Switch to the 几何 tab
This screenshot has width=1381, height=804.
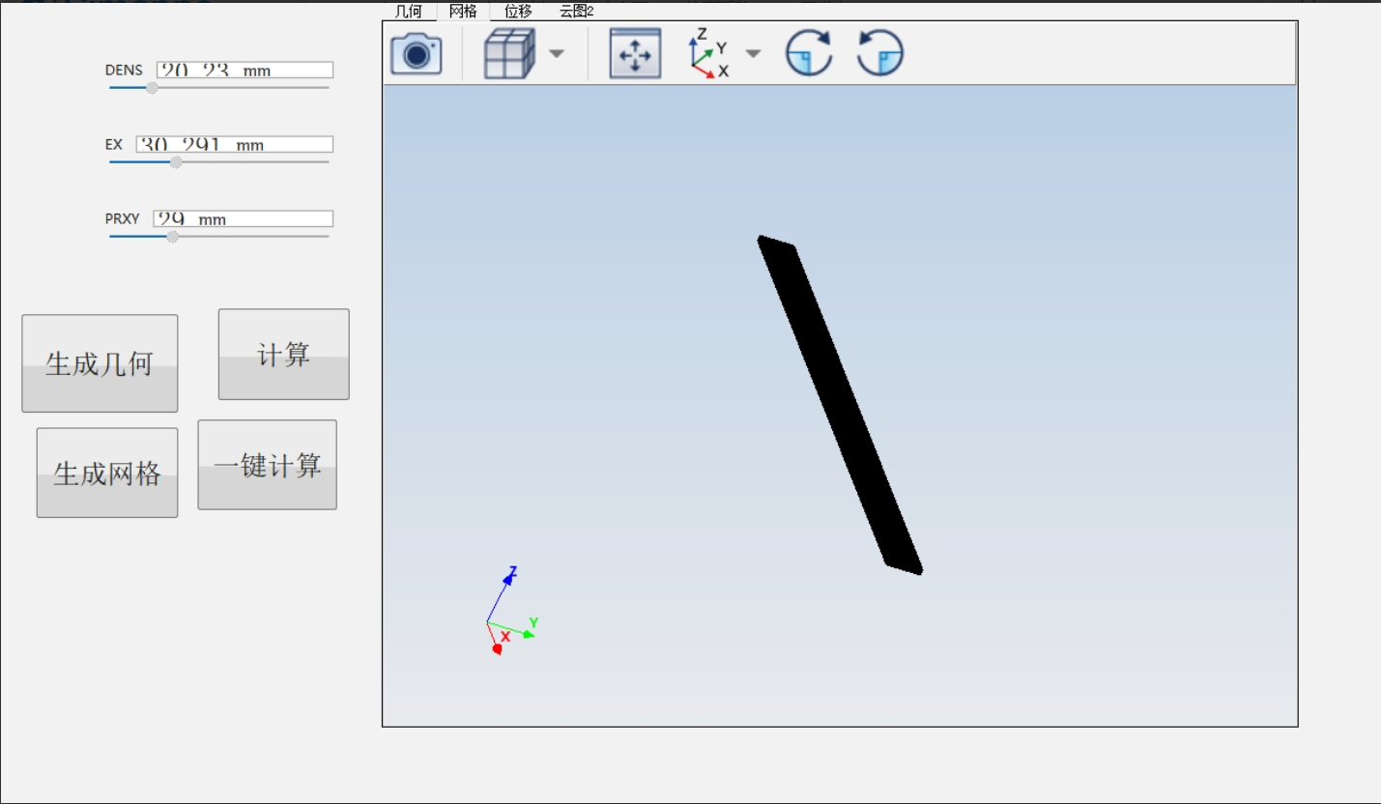pyautogui.click(x=409, y=12)
